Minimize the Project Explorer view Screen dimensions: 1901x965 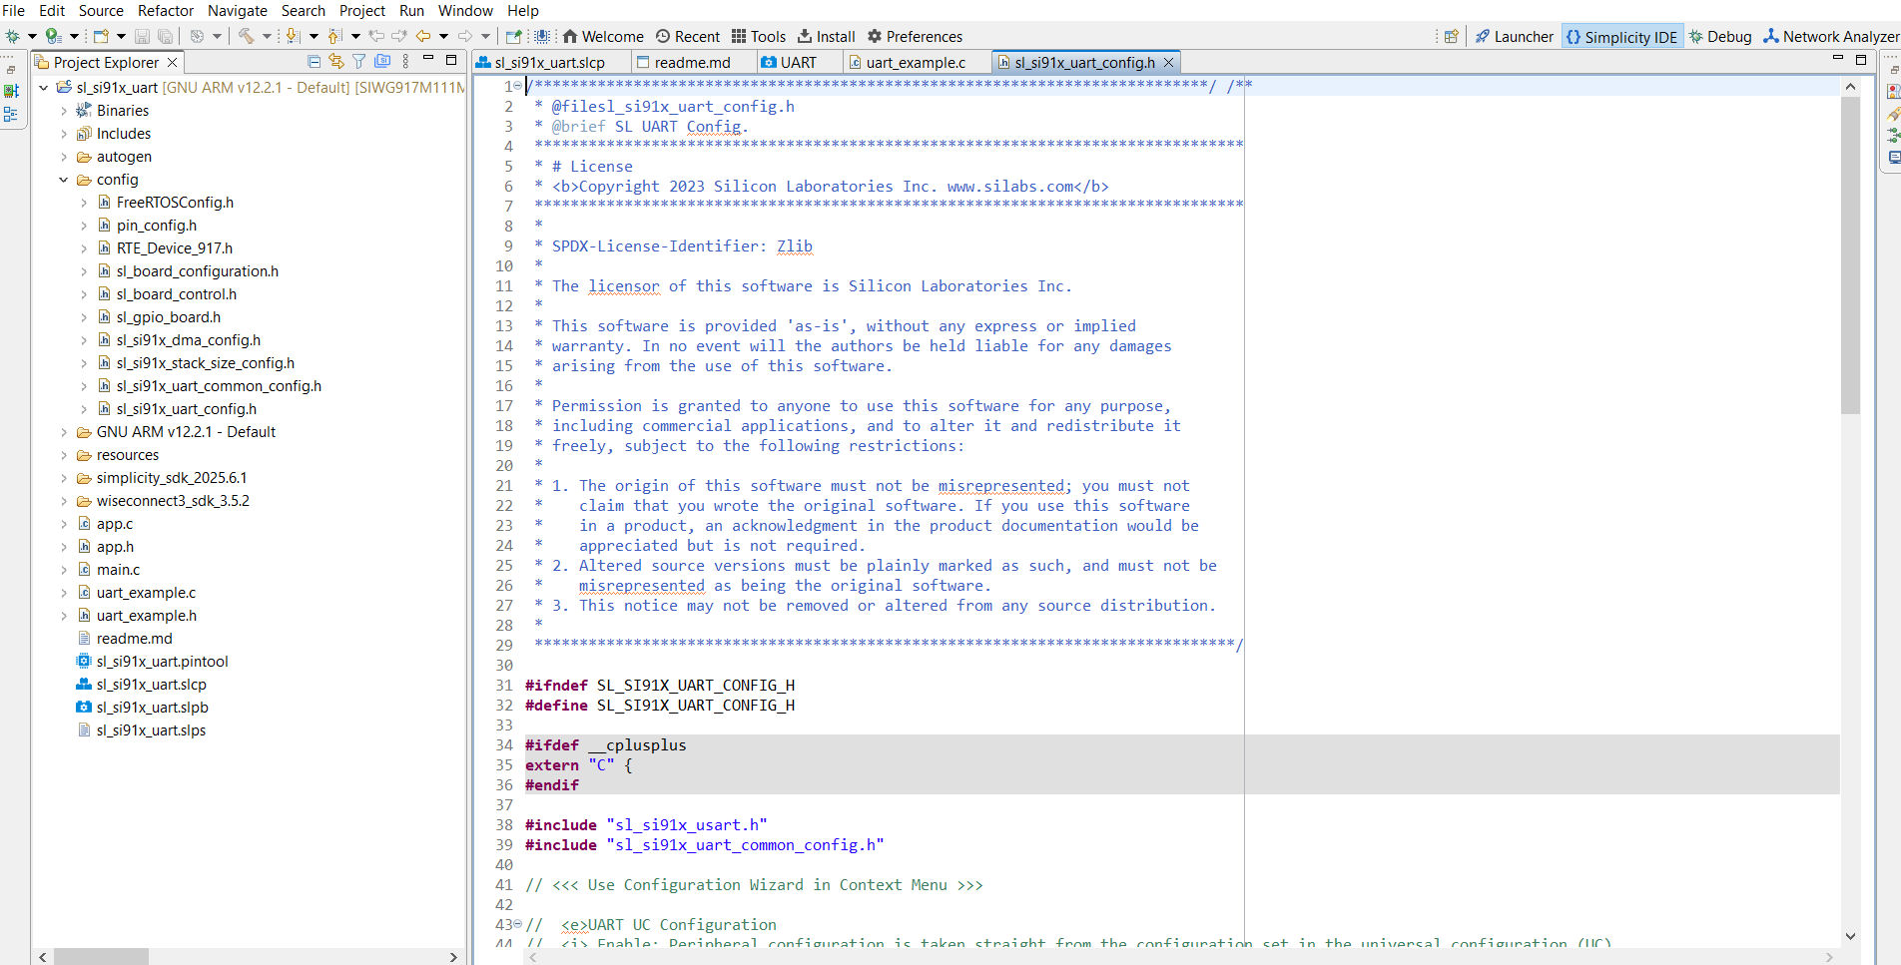tap(428, 59)
